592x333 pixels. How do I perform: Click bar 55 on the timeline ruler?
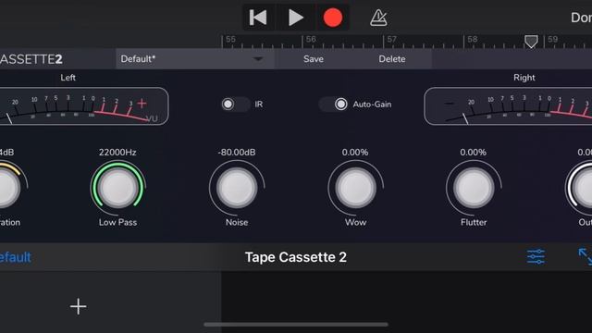[x=230, y=39]
